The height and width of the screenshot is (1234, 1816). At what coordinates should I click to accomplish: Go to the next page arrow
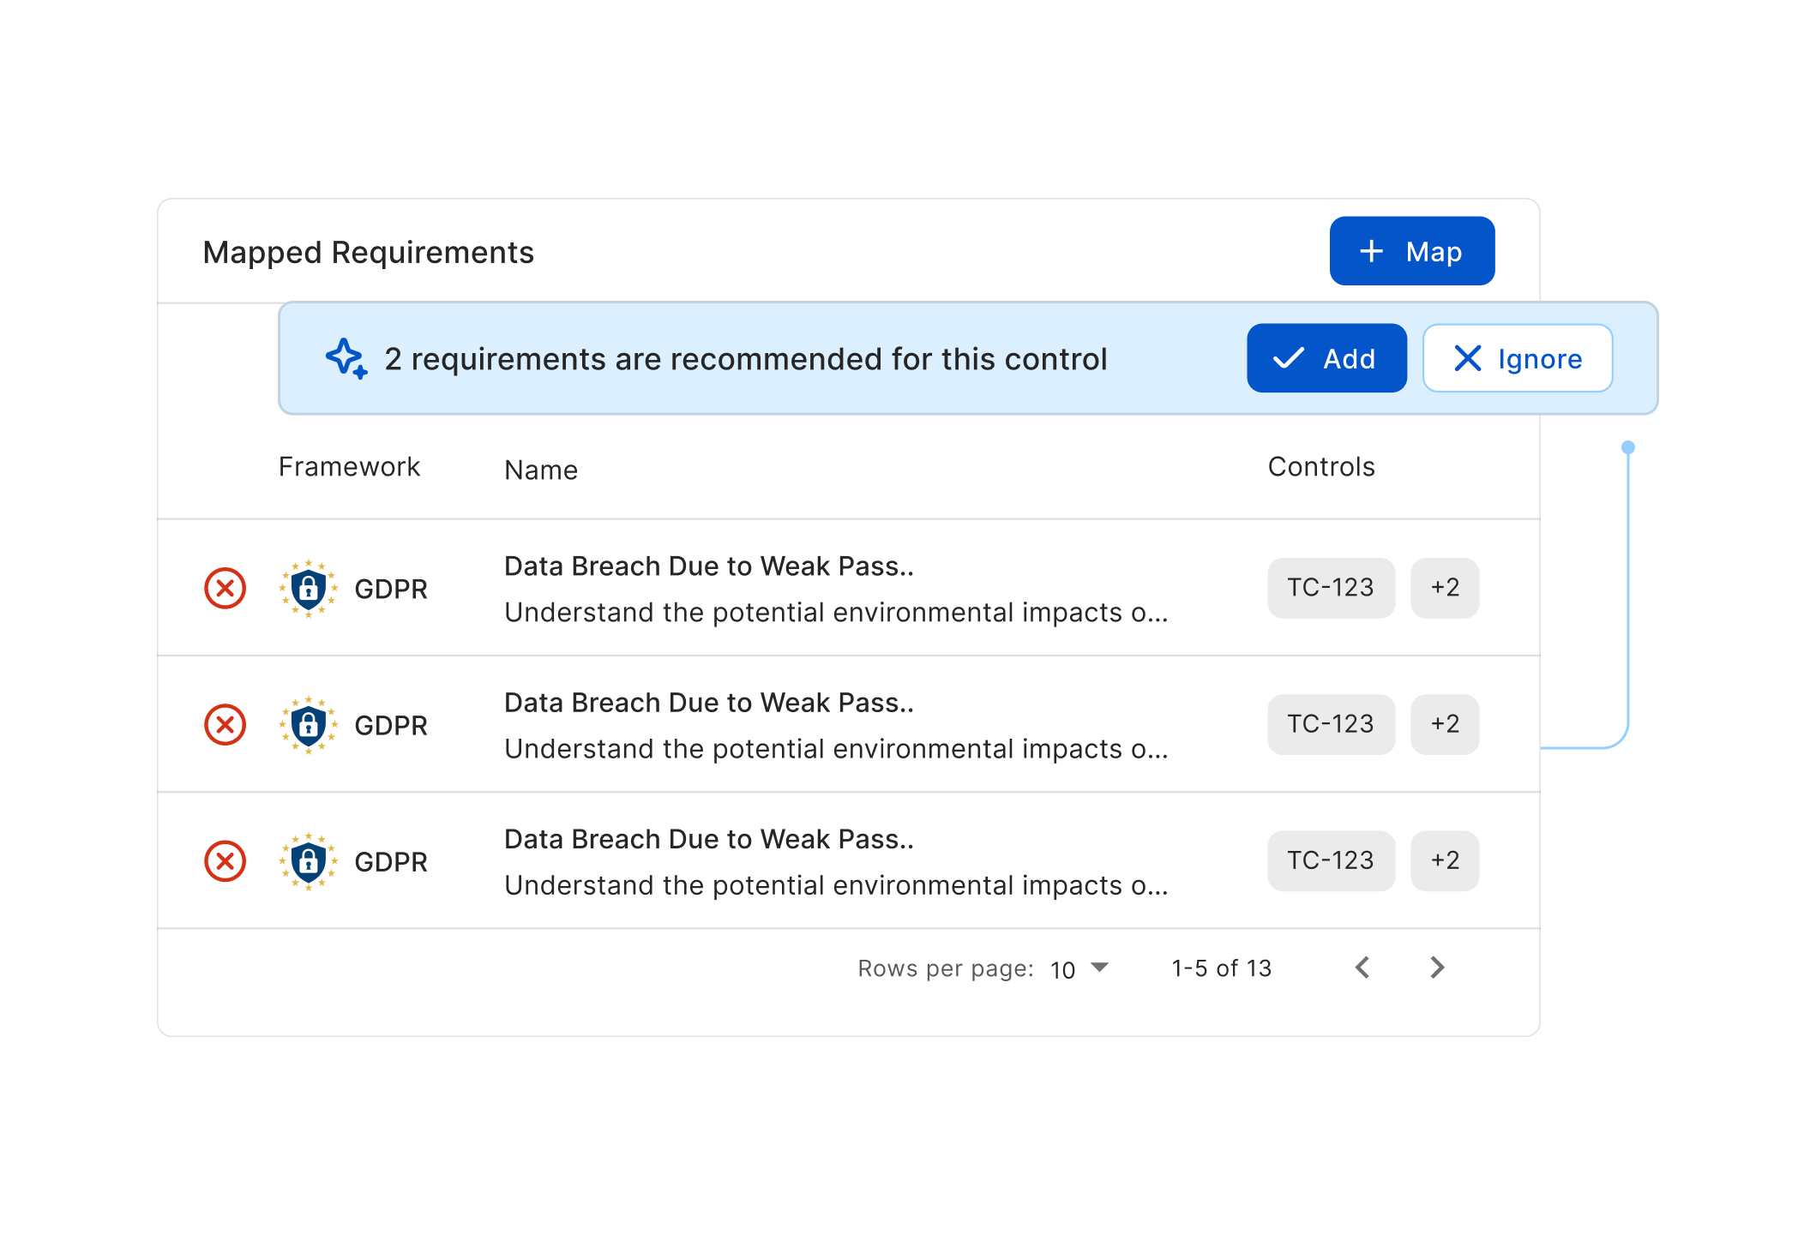(1438, 967)
